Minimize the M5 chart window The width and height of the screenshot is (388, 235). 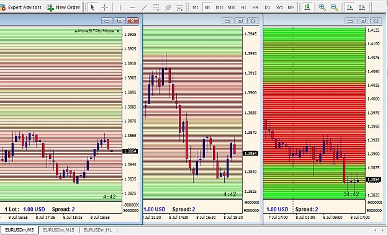107,20
